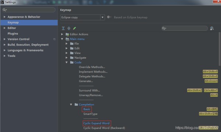Click the magnifier in settings search

pyautogui.click(x=4, y=10)
